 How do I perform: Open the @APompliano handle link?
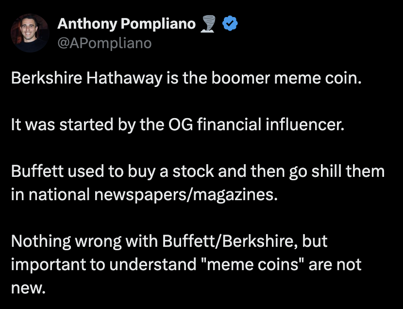(x=104, y=43)
